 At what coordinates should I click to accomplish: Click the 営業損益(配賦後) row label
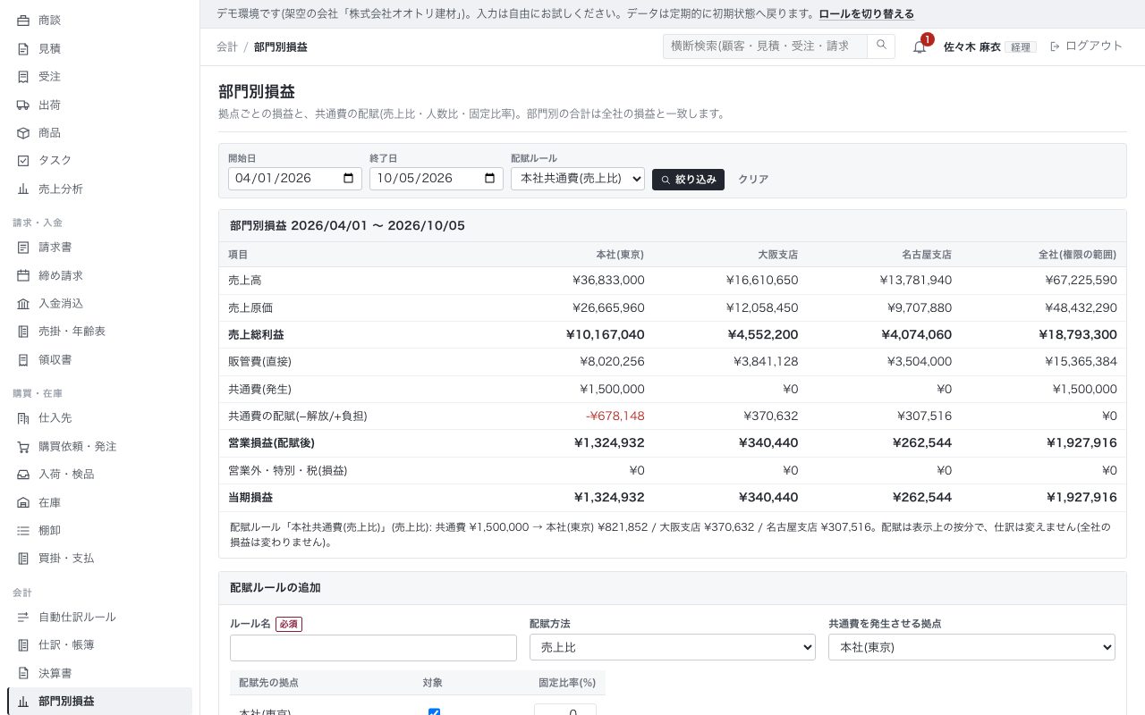271,442
